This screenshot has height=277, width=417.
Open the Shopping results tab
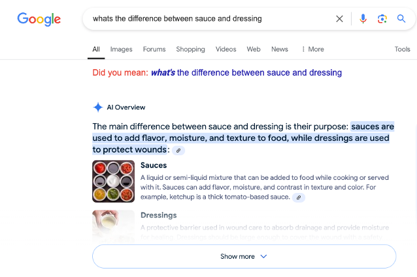(190, 49)
